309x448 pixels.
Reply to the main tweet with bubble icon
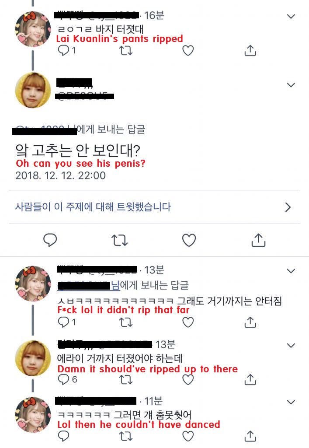[50, 240]
